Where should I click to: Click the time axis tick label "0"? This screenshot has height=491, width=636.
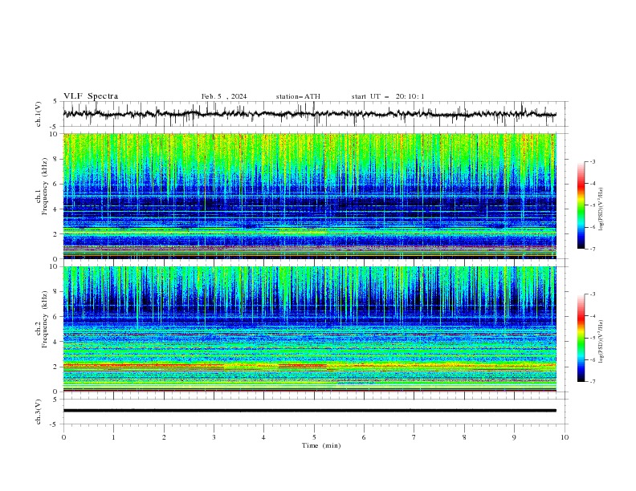pyautogui.click(x=63, y=437)
